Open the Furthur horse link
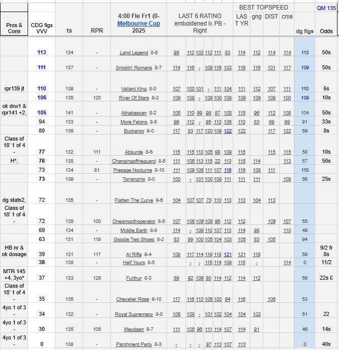 134,278
